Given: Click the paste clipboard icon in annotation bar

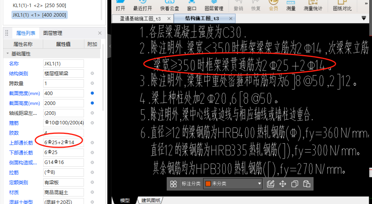Looking at the screenshot, I should click(x=307, y=184).
